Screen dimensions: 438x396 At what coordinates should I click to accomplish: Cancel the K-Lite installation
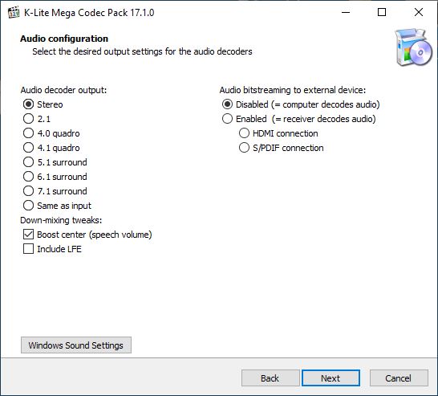(x=399, y=378)
